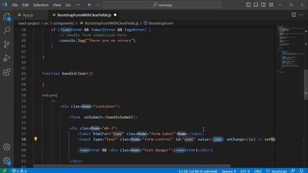The image size is (308, 173).
Task: Click components in the breadcrumb
Action: pos(64,23)
